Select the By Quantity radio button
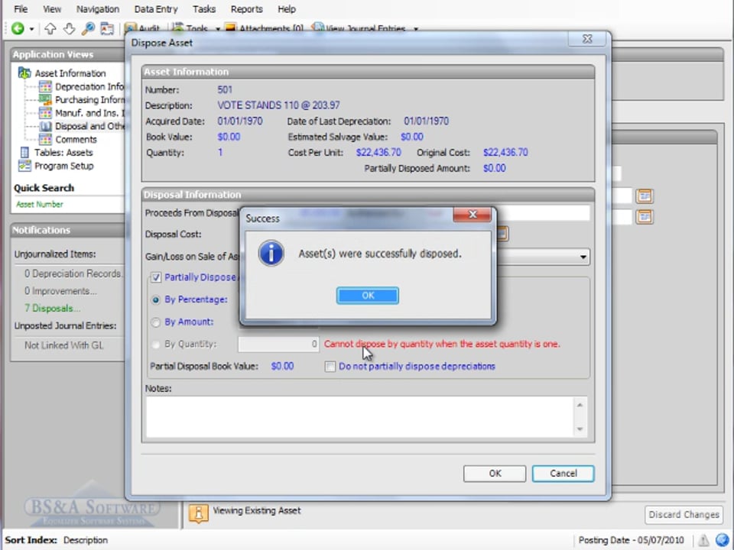Screen dimensions: 734x550 point(156,345)
